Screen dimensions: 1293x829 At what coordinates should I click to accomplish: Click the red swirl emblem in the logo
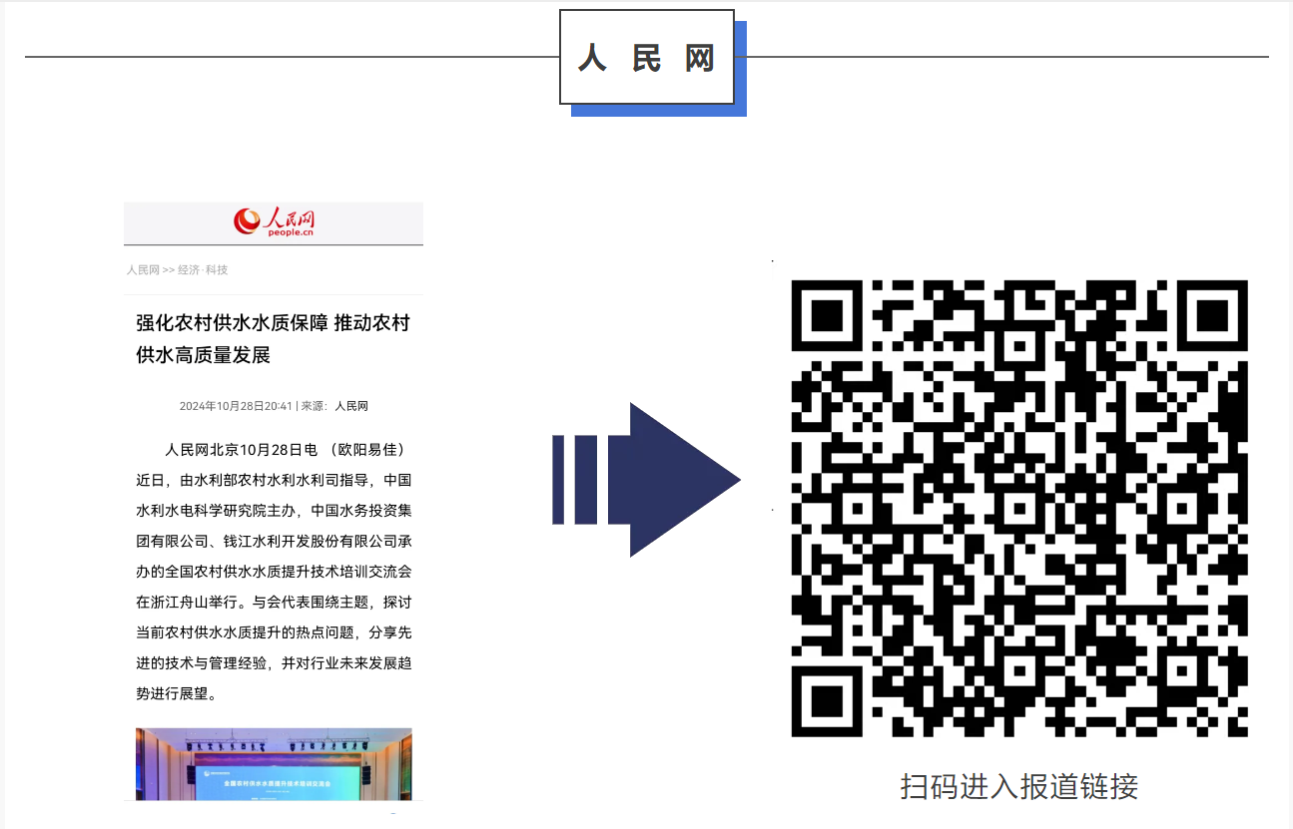(x=246, y=220)
